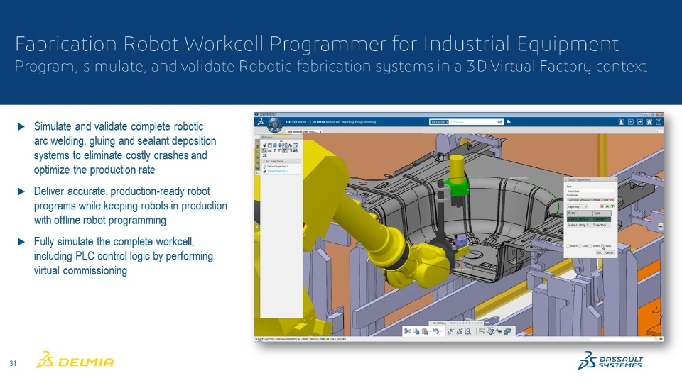Click OK in Create Operations dialog
This screenshot has height=383, width=682.
tap(599, 252)
